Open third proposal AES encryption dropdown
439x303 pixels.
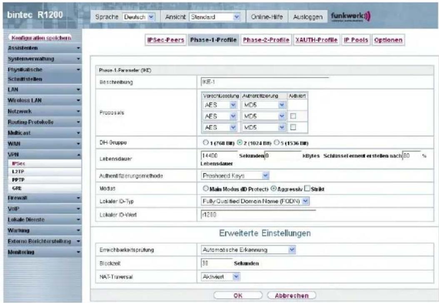[220, 127]
